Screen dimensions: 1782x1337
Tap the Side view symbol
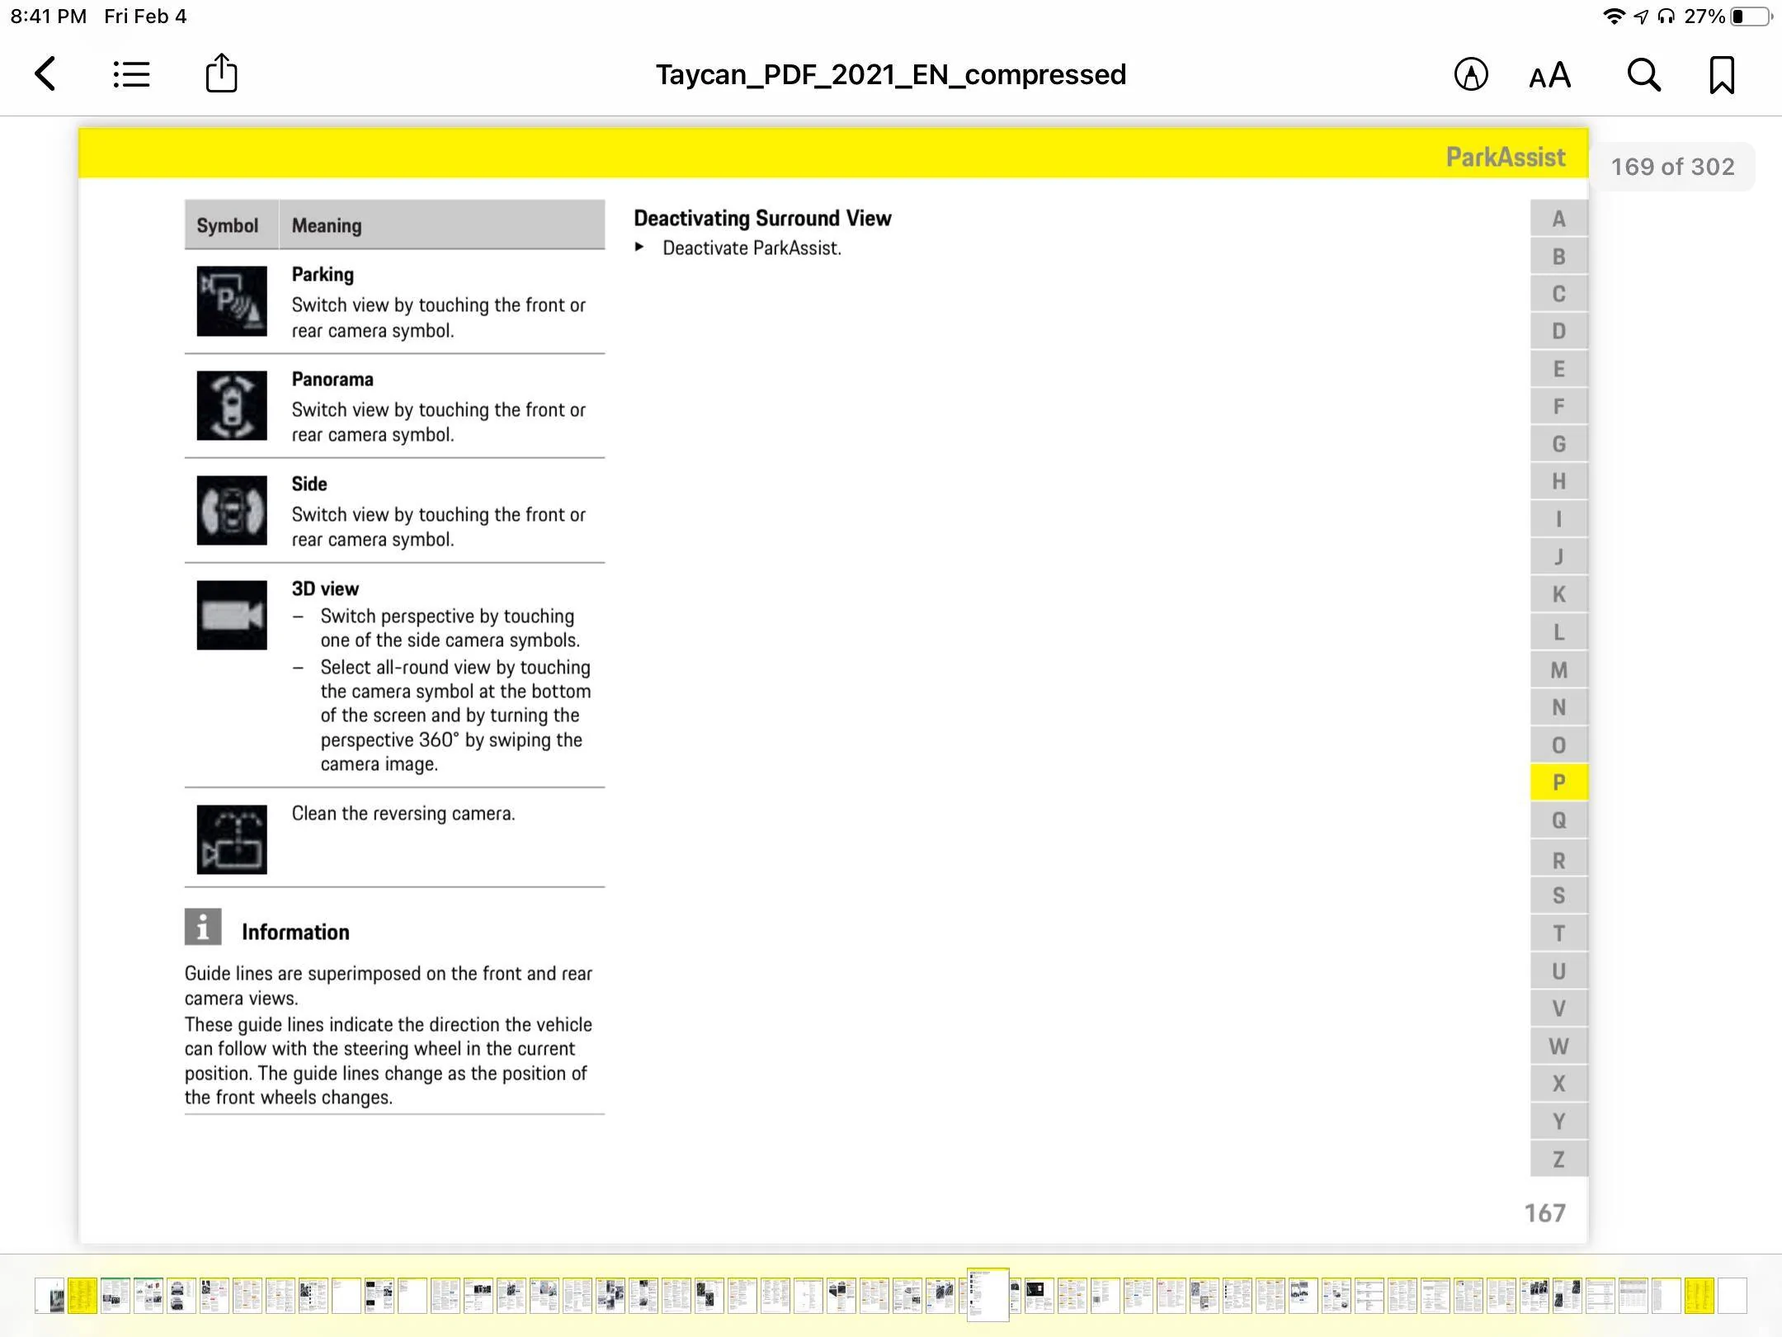tap(232, 510)
